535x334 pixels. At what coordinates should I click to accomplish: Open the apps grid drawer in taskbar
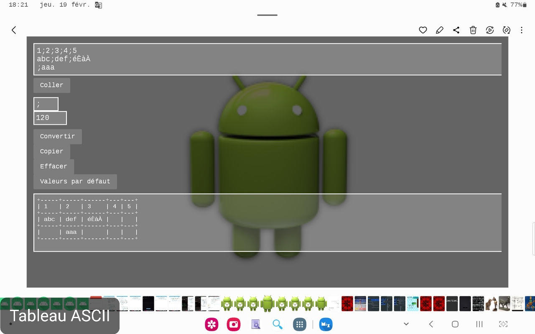pos(299,324)
